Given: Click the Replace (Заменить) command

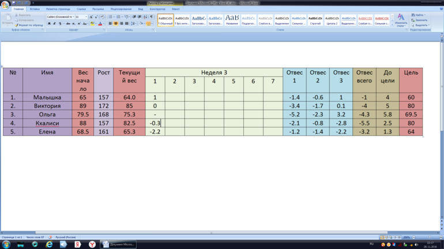Looking at the screenshot, I should coord(420,20).
